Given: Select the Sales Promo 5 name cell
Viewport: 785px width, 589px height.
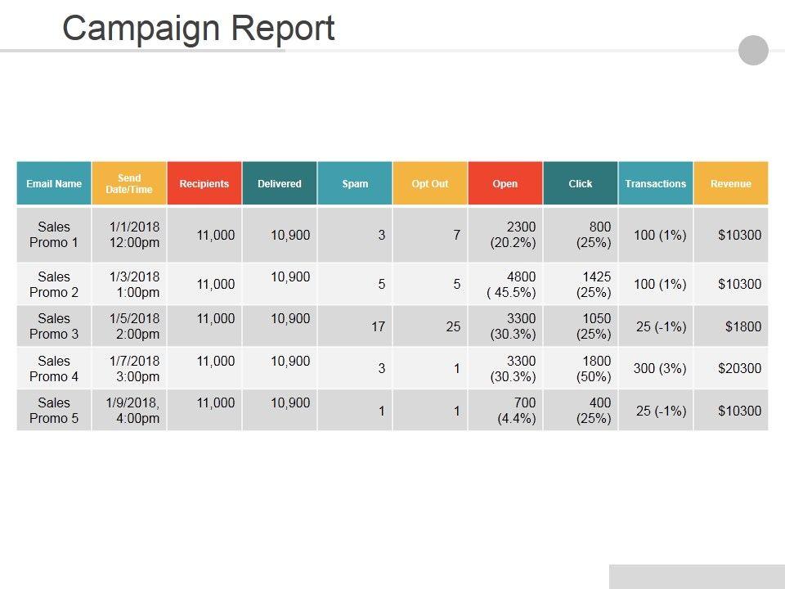Looking at the screenshot, I should (54, 410).
